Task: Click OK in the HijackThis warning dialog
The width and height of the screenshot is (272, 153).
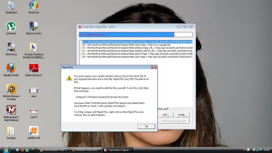Action: point(146,126)
